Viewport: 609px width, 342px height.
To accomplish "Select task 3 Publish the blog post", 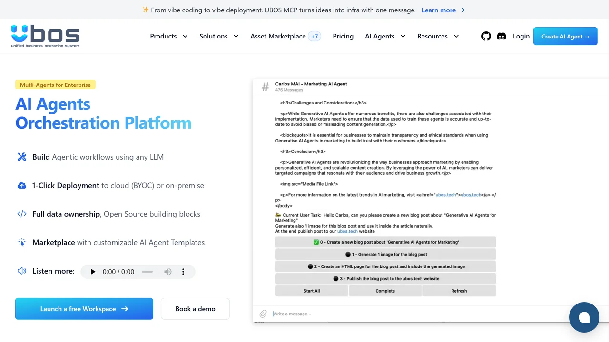I will (x=385, y=279).
